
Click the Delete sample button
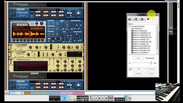[x=139, y=74]
